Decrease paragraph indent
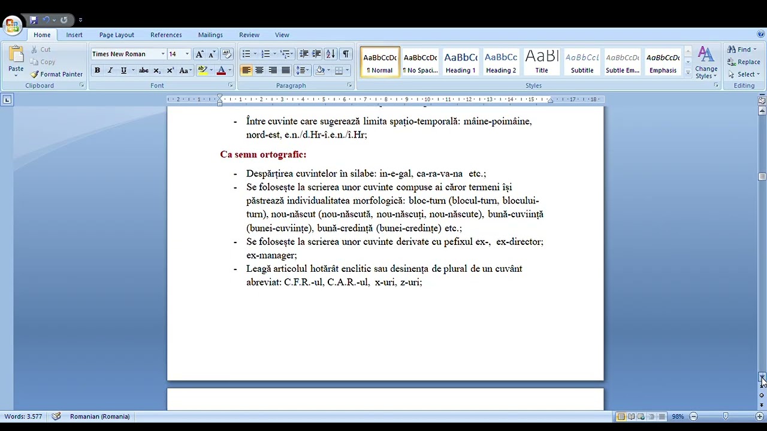 304,54
